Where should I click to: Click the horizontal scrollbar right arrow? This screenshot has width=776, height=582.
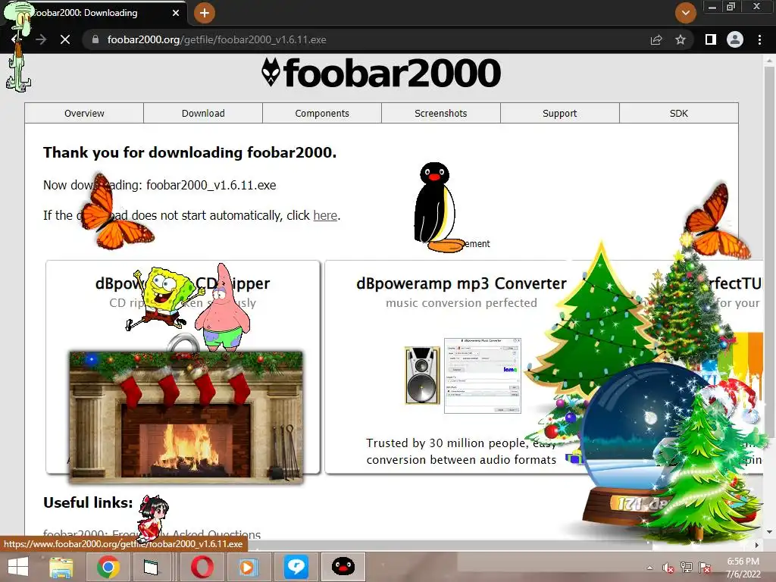coord(757,545)
